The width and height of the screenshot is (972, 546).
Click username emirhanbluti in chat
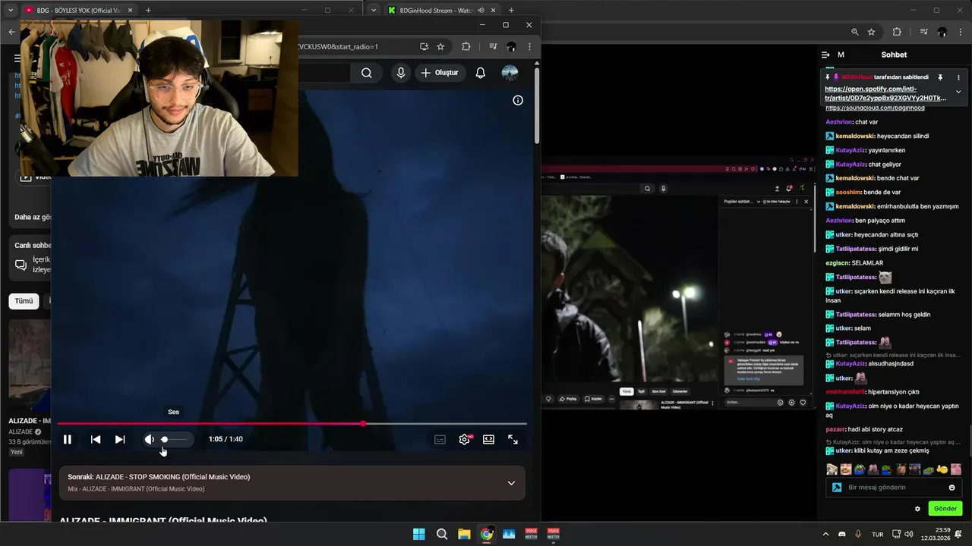[x=845, y=392]
